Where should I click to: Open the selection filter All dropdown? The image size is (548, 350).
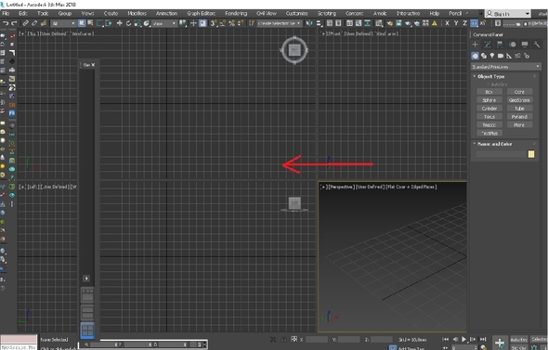tap(63, 23)
